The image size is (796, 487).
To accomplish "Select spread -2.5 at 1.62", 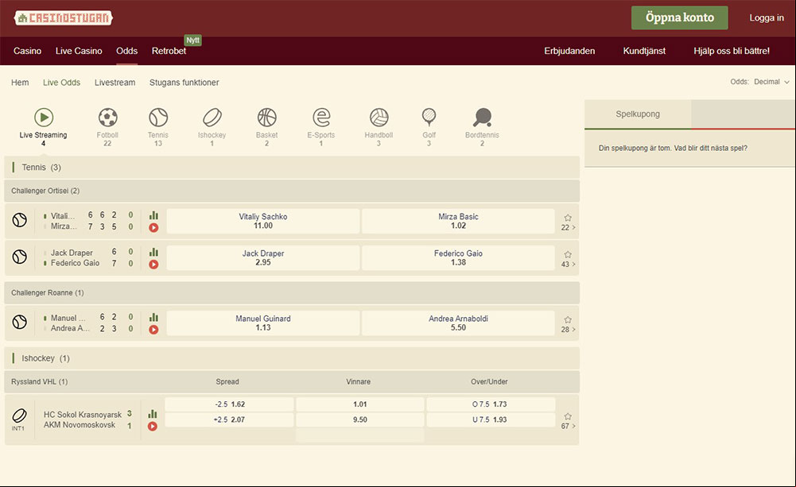I will click(x=230, y=404).
